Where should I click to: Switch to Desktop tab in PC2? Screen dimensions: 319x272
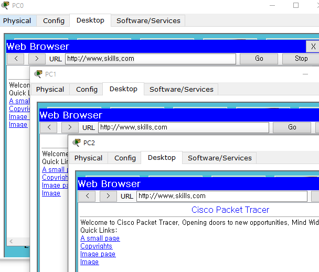pyautogui.click(x=162, y=158)
